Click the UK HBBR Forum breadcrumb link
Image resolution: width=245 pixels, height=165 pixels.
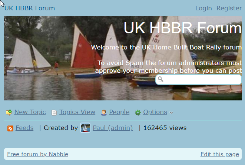click(30, 8)
